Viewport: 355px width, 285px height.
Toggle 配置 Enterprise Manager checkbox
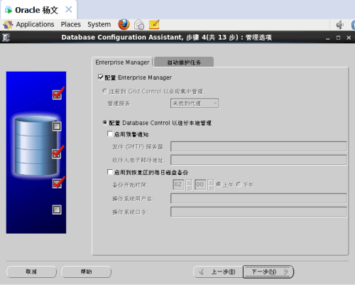click(101, 77)
